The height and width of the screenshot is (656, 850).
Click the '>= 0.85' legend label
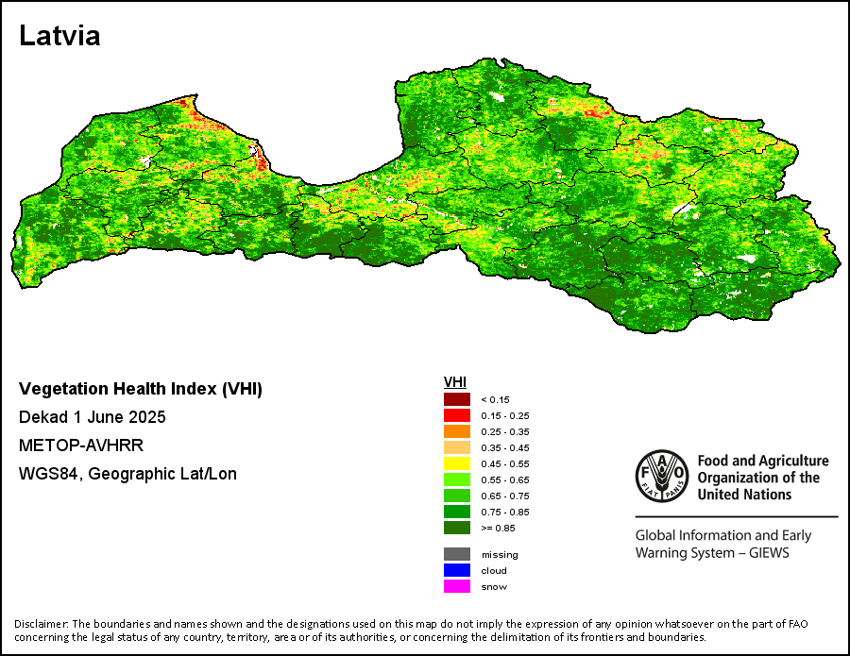(x=498, y=529)
